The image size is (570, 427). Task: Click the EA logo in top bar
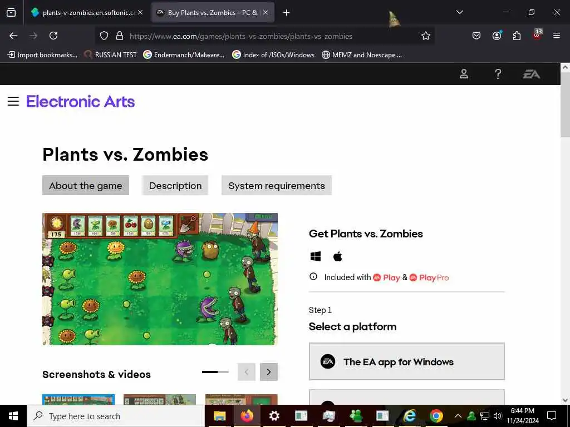click(x=531, y=75)
